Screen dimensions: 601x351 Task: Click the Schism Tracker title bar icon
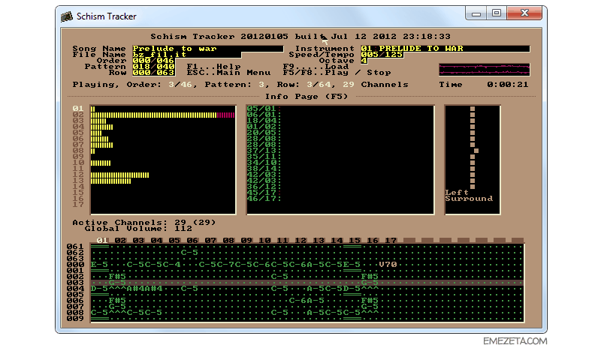point(67,16)
